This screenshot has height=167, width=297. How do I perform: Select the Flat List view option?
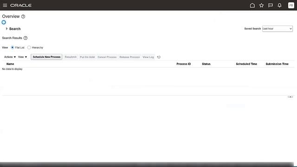tap(13, 47)
